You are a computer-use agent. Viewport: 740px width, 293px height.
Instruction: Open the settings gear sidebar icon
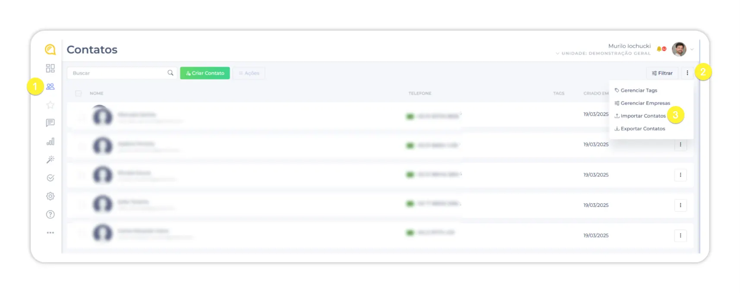pyautogui.click(x=50, y=196)
